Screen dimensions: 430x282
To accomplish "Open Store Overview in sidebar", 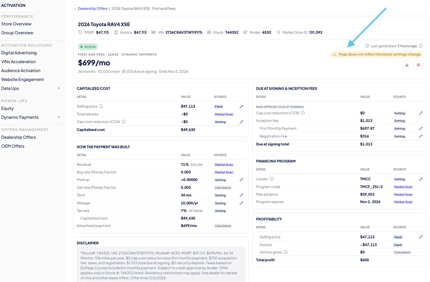I will 16,24.
